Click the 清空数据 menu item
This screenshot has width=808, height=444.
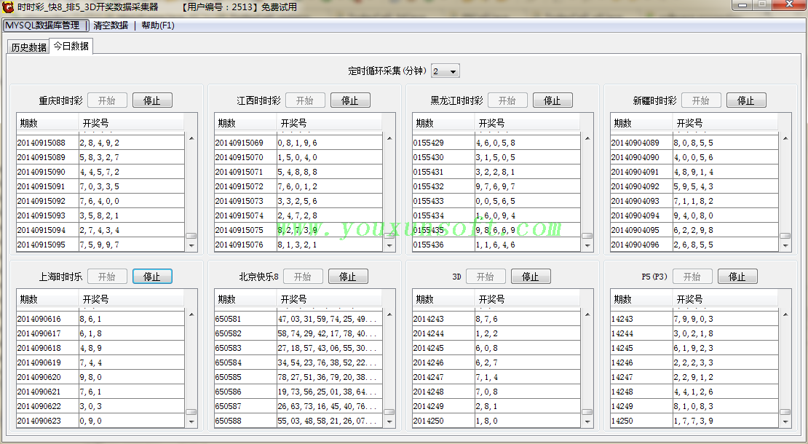tap(111, 25)
